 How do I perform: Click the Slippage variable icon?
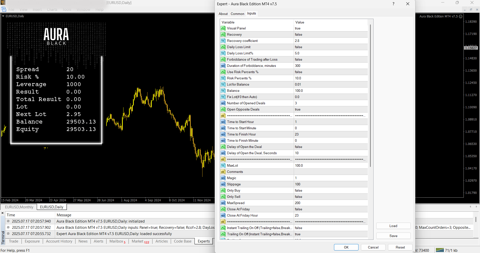click(x=223, y=184)
